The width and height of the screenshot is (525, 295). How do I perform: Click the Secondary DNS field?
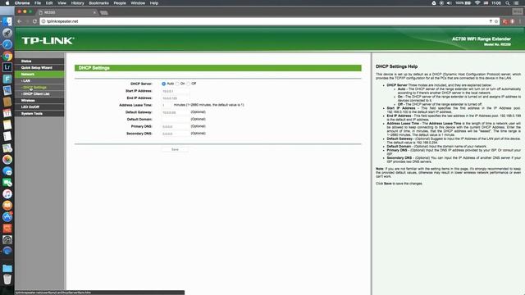tap(176, 134)
